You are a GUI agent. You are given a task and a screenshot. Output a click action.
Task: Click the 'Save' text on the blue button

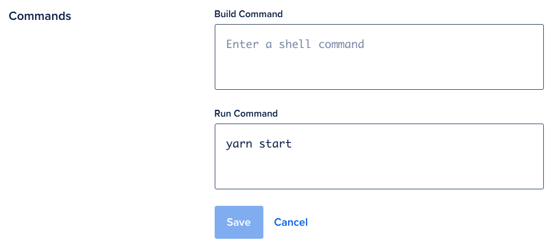tap(239, 222)
